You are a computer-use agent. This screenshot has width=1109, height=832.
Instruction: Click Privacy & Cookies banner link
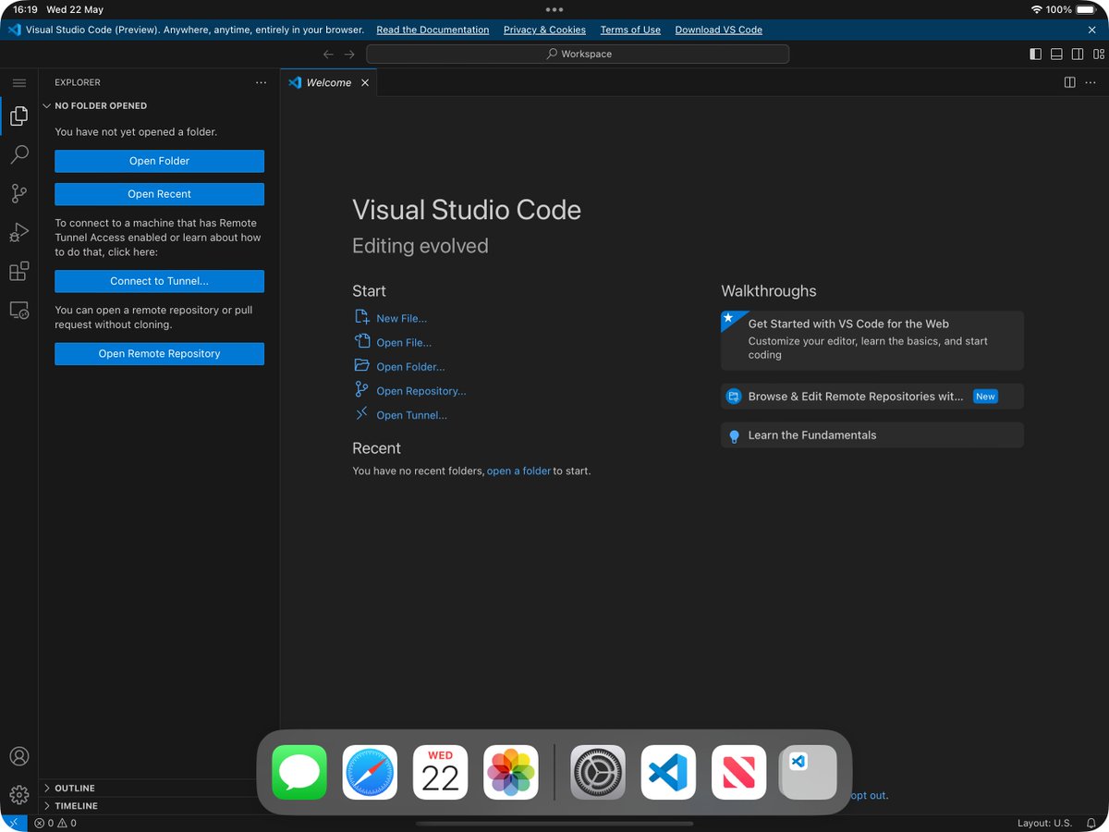(x=544, y=30)
